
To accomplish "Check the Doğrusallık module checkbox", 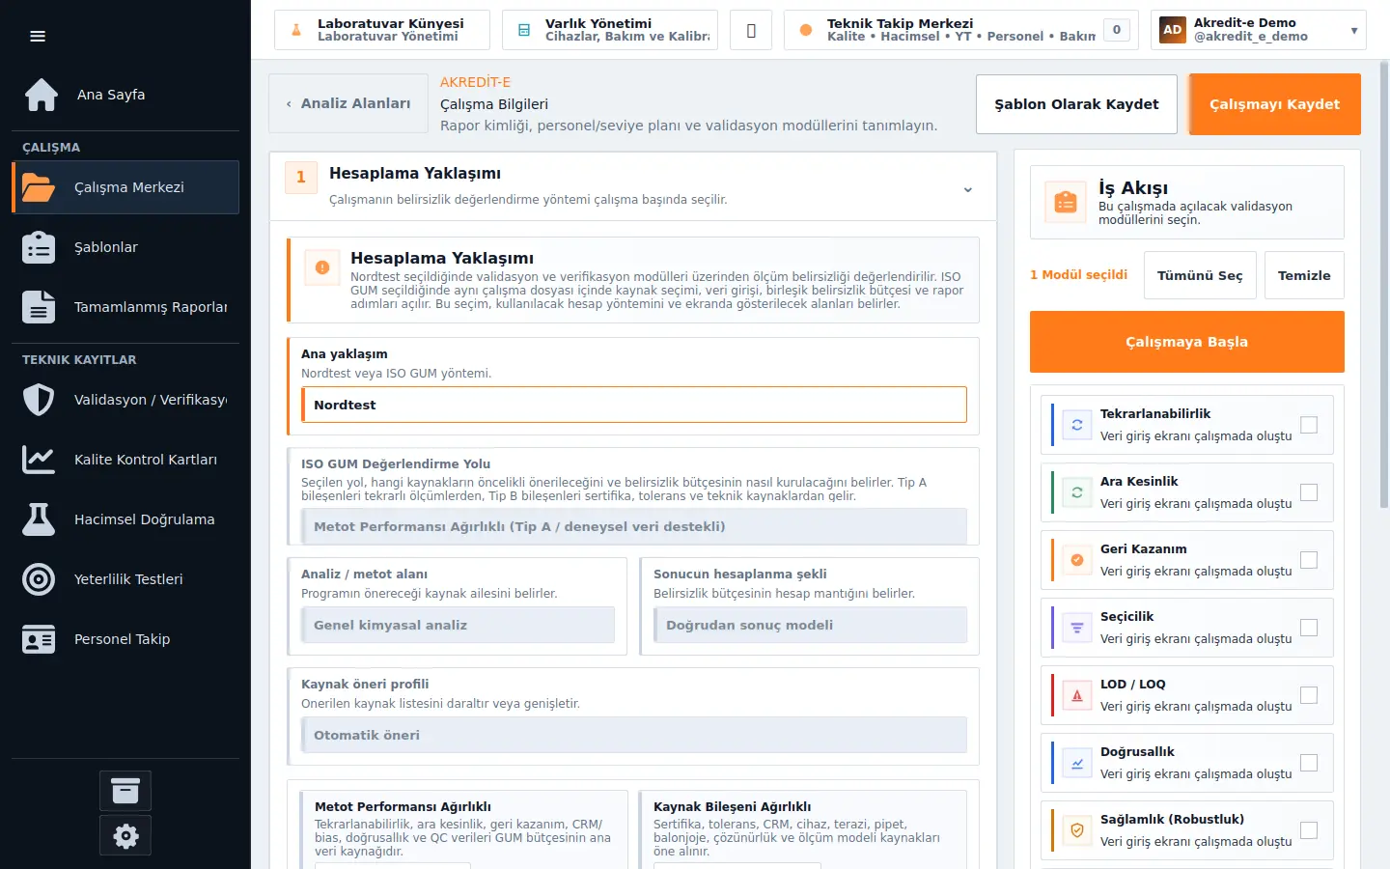I will coord(1309,763).
